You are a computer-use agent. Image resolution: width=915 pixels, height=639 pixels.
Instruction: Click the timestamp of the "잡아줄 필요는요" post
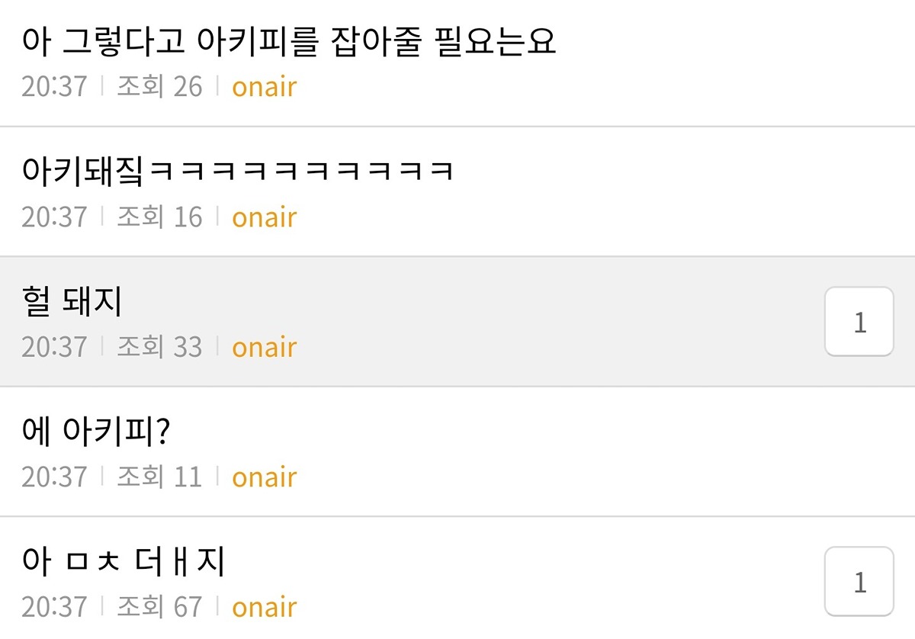pyautogui.click(x=54, y=87)
